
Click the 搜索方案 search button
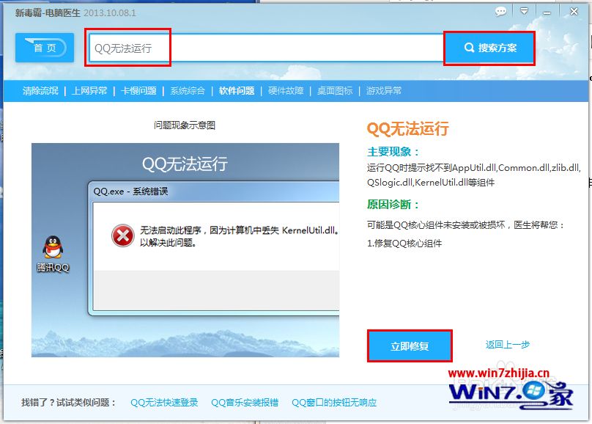click(x=489, y=48)
